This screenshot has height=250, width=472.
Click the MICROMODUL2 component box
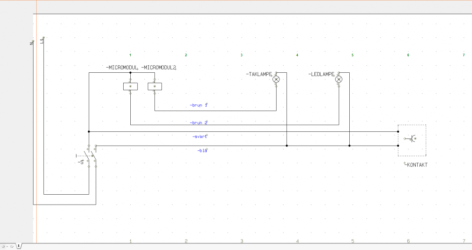(155, 86)
